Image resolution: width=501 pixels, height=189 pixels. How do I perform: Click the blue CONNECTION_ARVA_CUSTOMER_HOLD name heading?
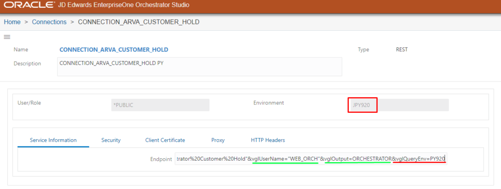coord(114,50)
